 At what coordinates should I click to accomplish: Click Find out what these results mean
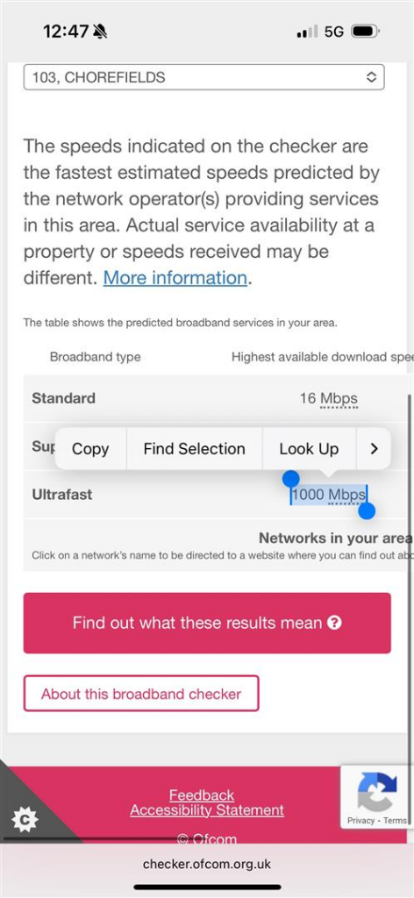(x=207, y=624)
